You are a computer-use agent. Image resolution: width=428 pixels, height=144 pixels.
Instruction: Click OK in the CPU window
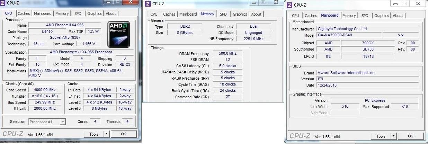pos(123,134)
